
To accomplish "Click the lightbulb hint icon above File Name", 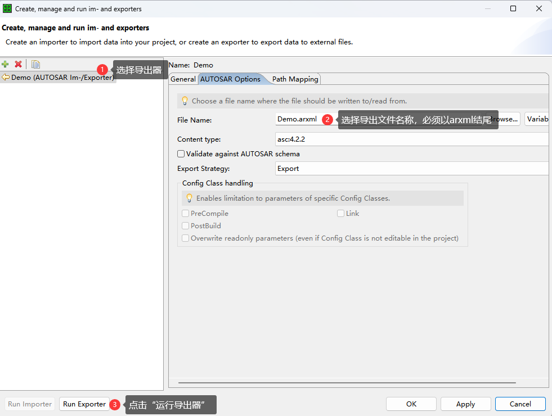I will [185, 101].
